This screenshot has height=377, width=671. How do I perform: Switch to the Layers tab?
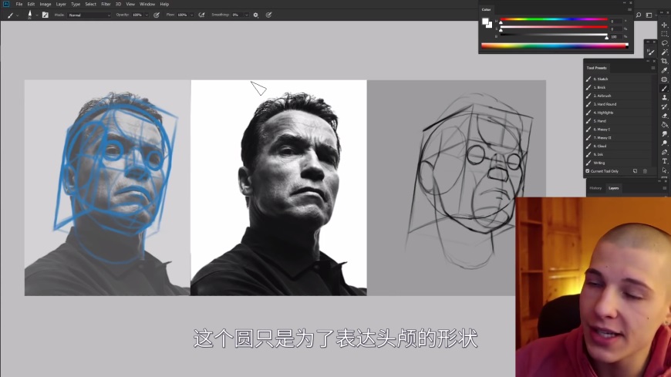[x=613, y=188]
